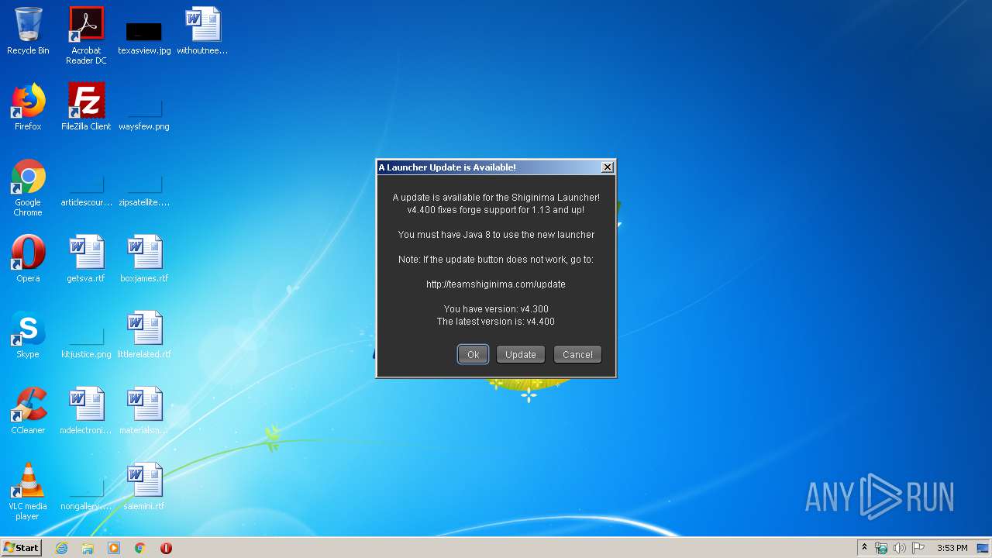Close the Launcher Update dialog
The width and height of the screenshot is (992, 558).
click(x=608, y=167)
